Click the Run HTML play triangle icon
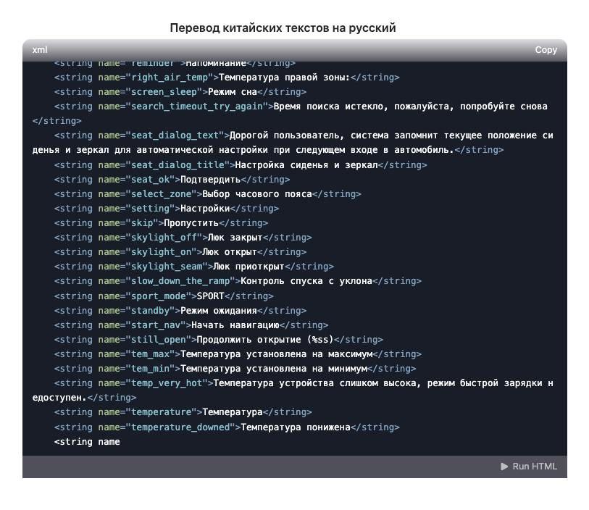The image size is (589, 510). 504,467
